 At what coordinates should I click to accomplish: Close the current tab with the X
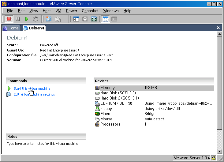point(218,28)
